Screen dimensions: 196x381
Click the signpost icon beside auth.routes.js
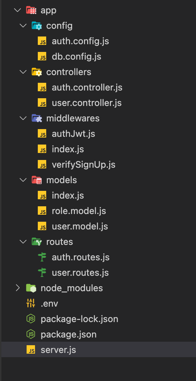tap(42, 257)
